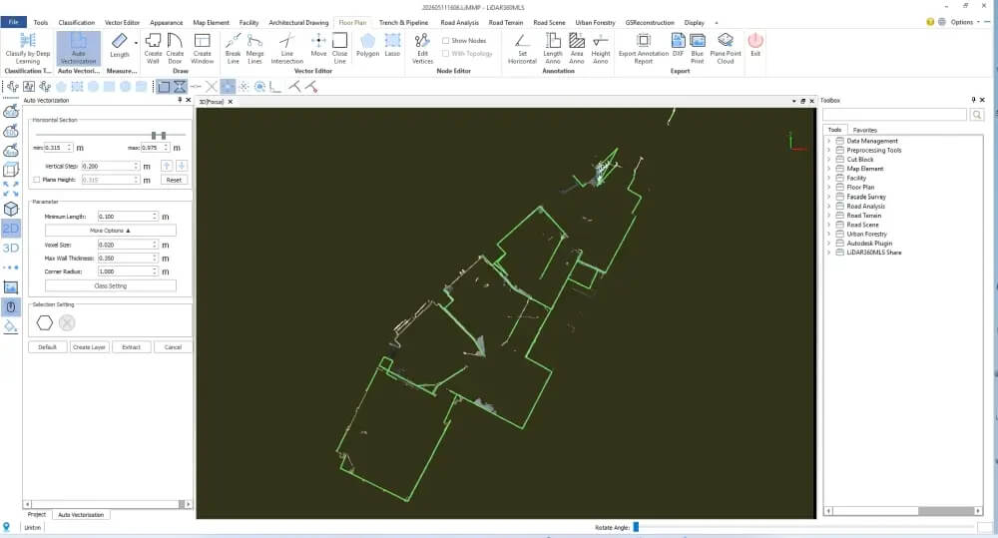Expand the Cut Block toolbox node
998x538 pixels.
point(828,159)
